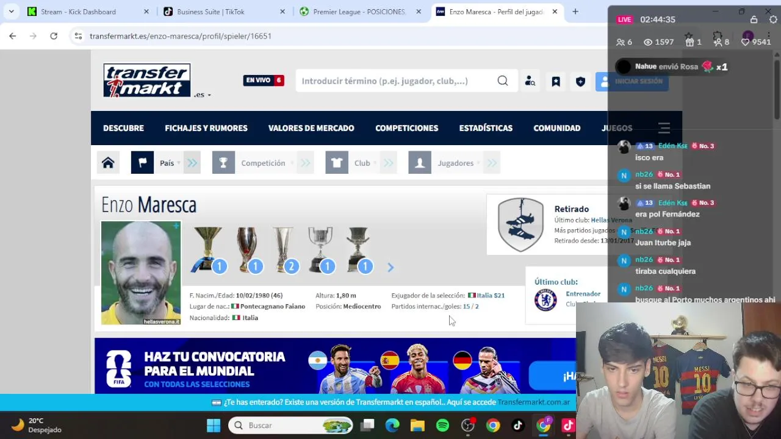Click the transfermarkt.es address bar URL
This screenshot has height=439, width=781.
181,36
